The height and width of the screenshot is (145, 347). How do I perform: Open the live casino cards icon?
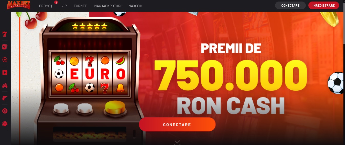click(x=5, y=47)
